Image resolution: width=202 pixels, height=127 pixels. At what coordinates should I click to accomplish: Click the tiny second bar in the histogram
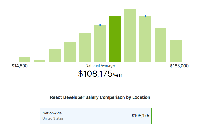point(39,61)
